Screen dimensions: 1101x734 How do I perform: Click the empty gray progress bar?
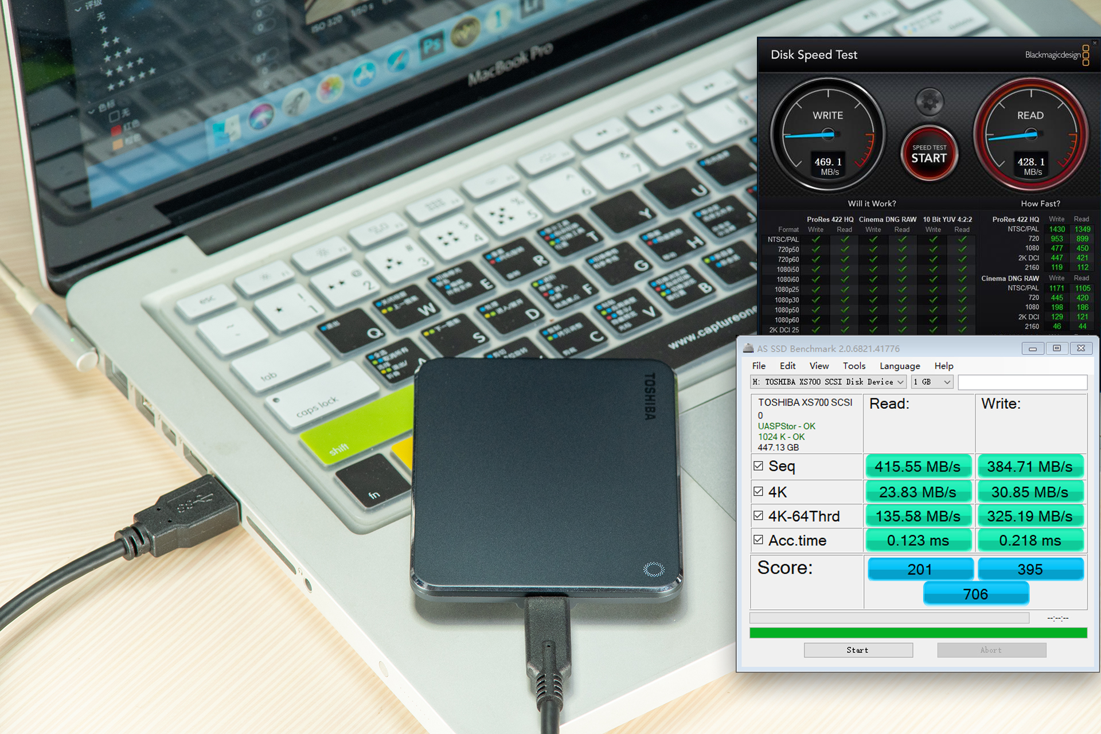pos(889,618)
